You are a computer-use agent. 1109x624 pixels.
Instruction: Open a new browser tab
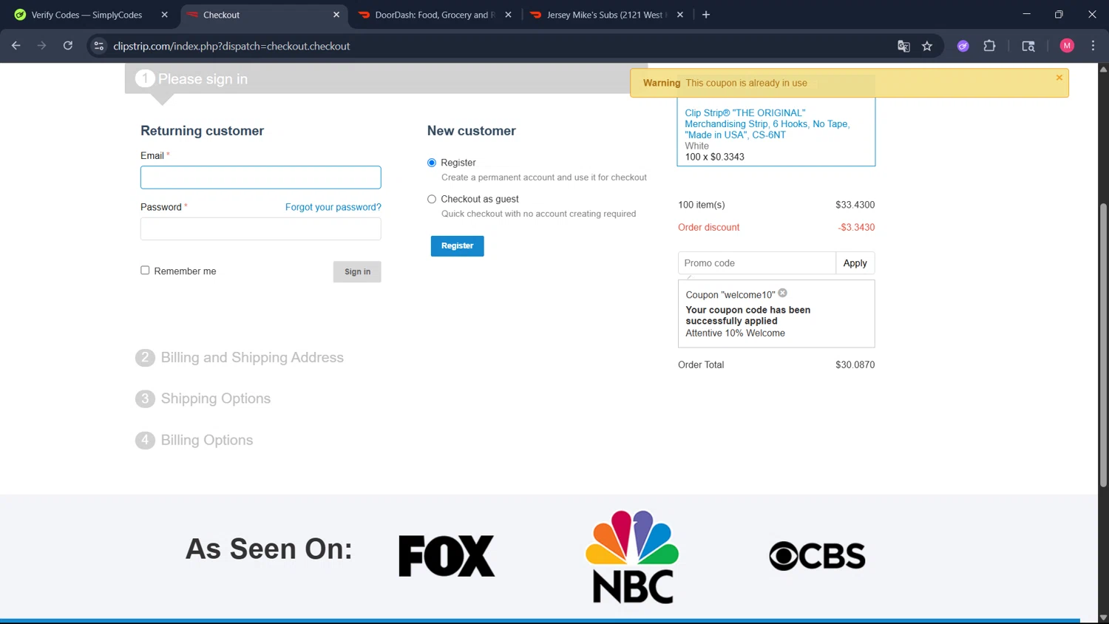click(x=706, y=15)
